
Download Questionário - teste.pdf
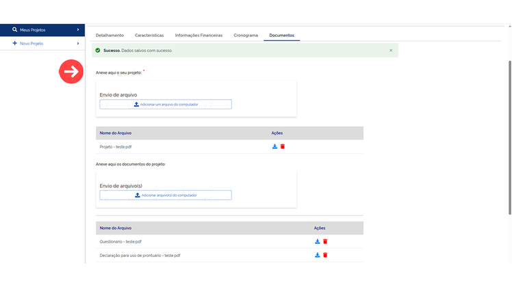tap(317, 241)
